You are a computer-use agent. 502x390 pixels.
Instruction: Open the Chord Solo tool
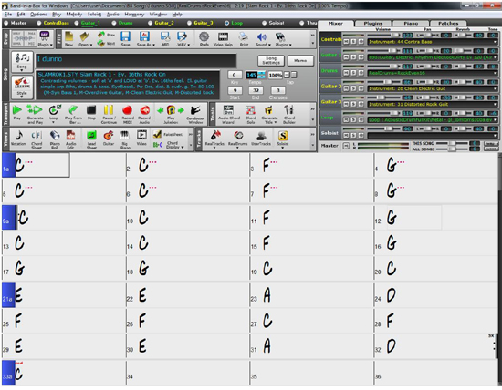[250, 113]
